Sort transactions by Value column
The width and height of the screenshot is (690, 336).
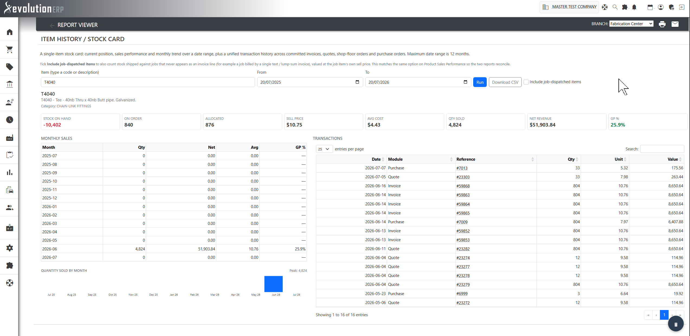click(x=657, y=159)
